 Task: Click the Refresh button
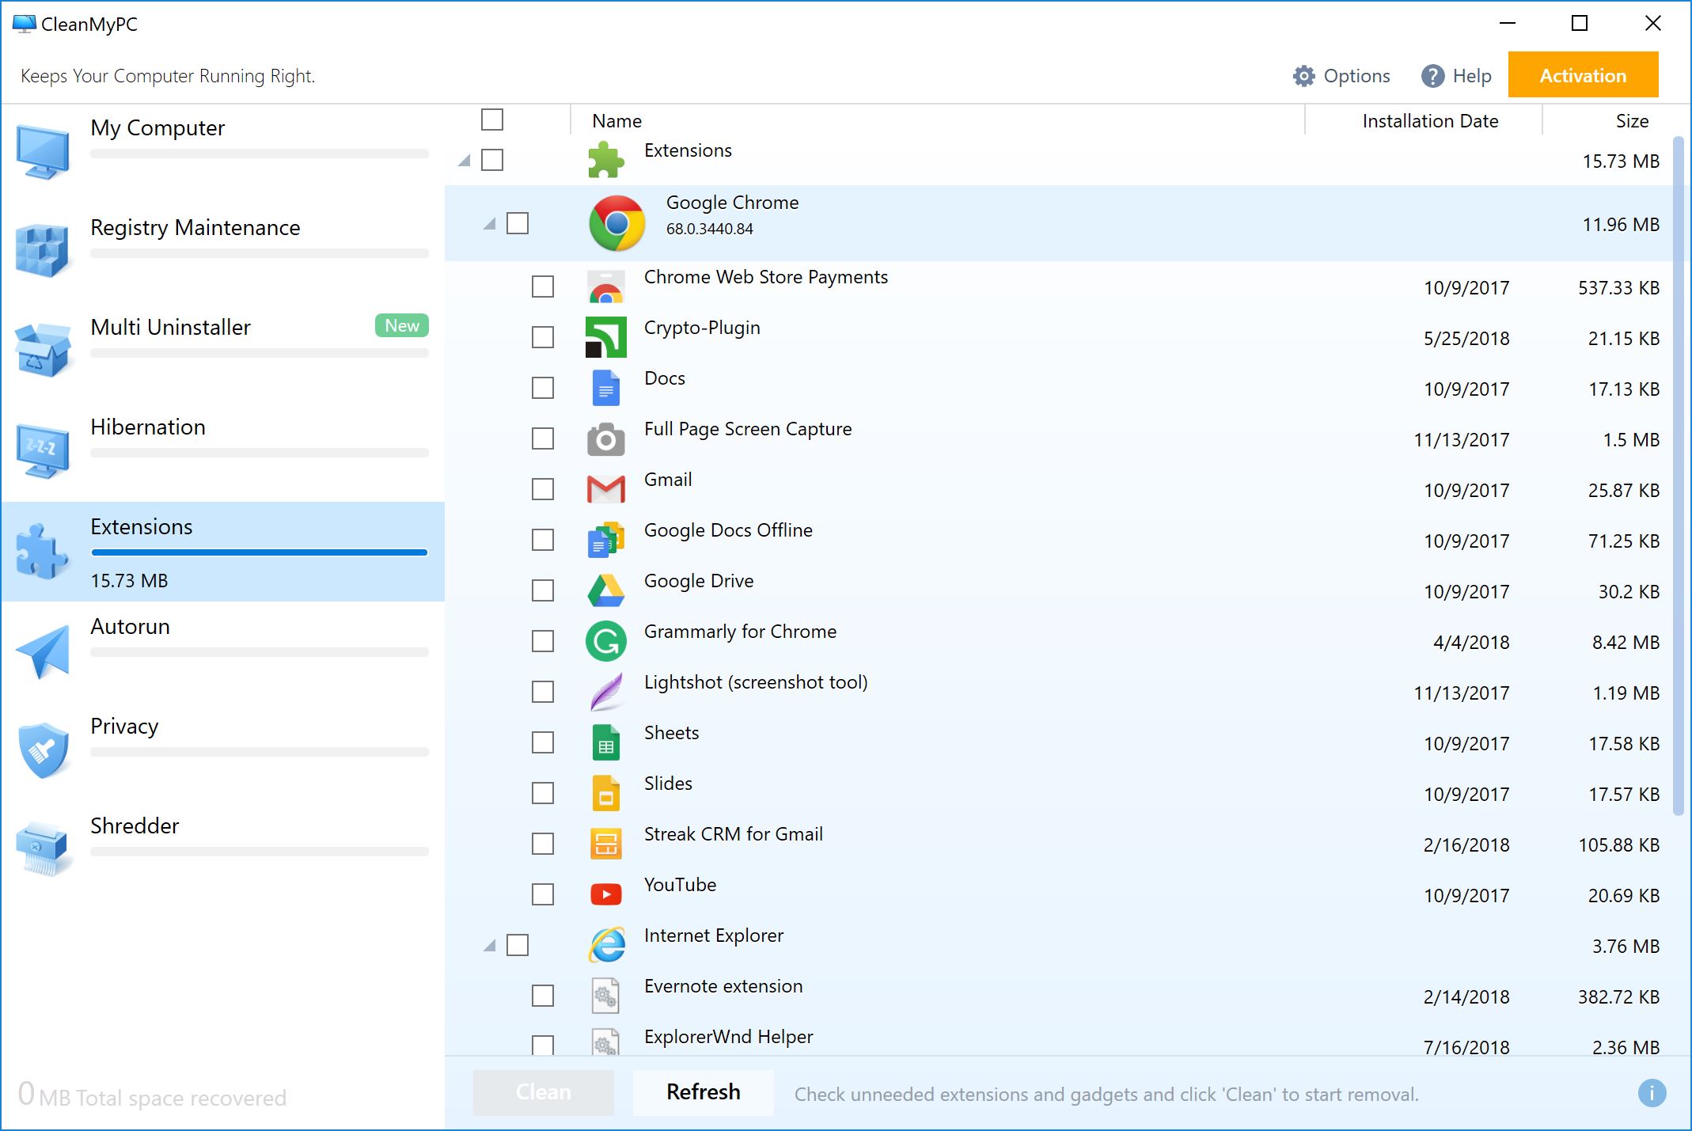pos(703,1092)
